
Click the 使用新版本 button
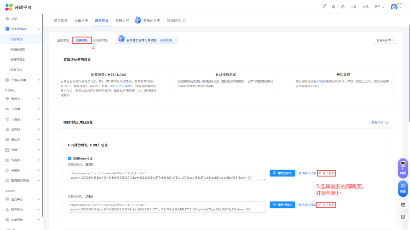[x=385, y=40]
